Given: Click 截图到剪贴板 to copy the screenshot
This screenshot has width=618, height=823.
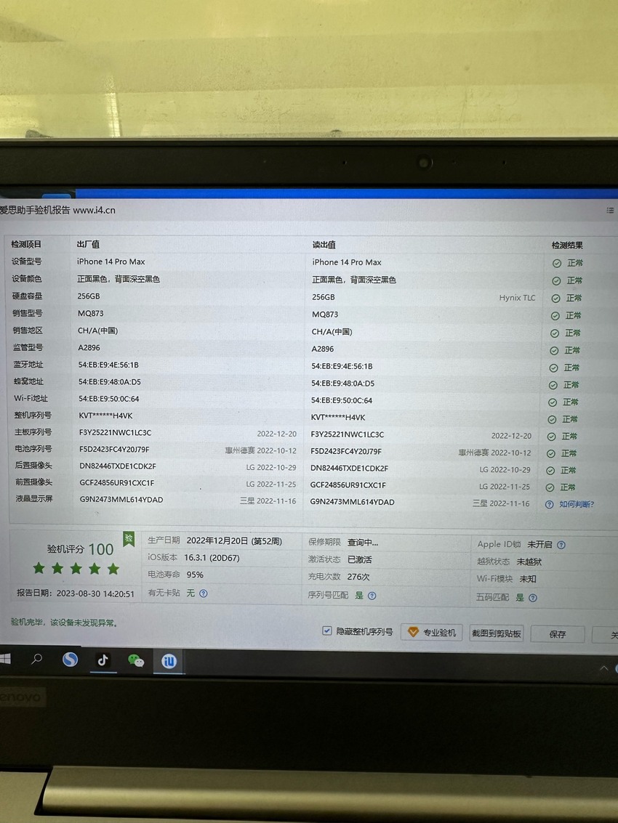Looking at the screenshot, I should (496, 633).
